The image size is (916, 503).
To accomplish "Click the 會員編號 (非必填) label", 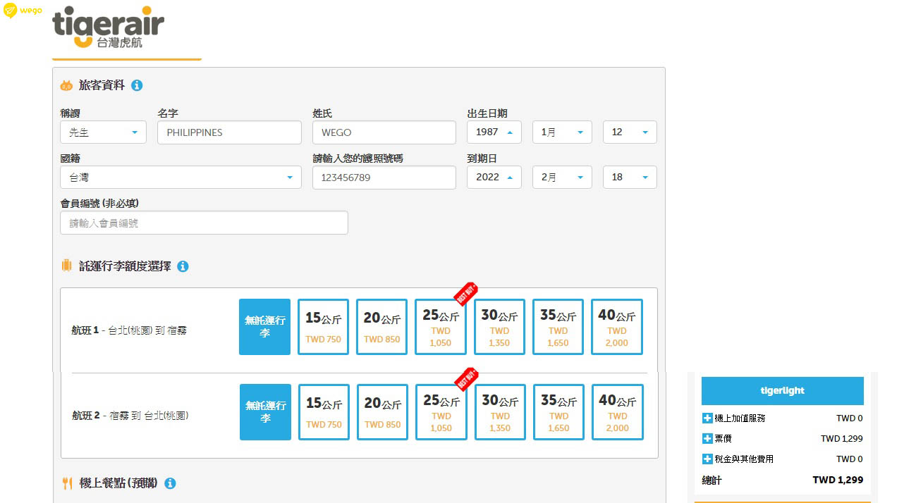I will (x=99, y=204).
